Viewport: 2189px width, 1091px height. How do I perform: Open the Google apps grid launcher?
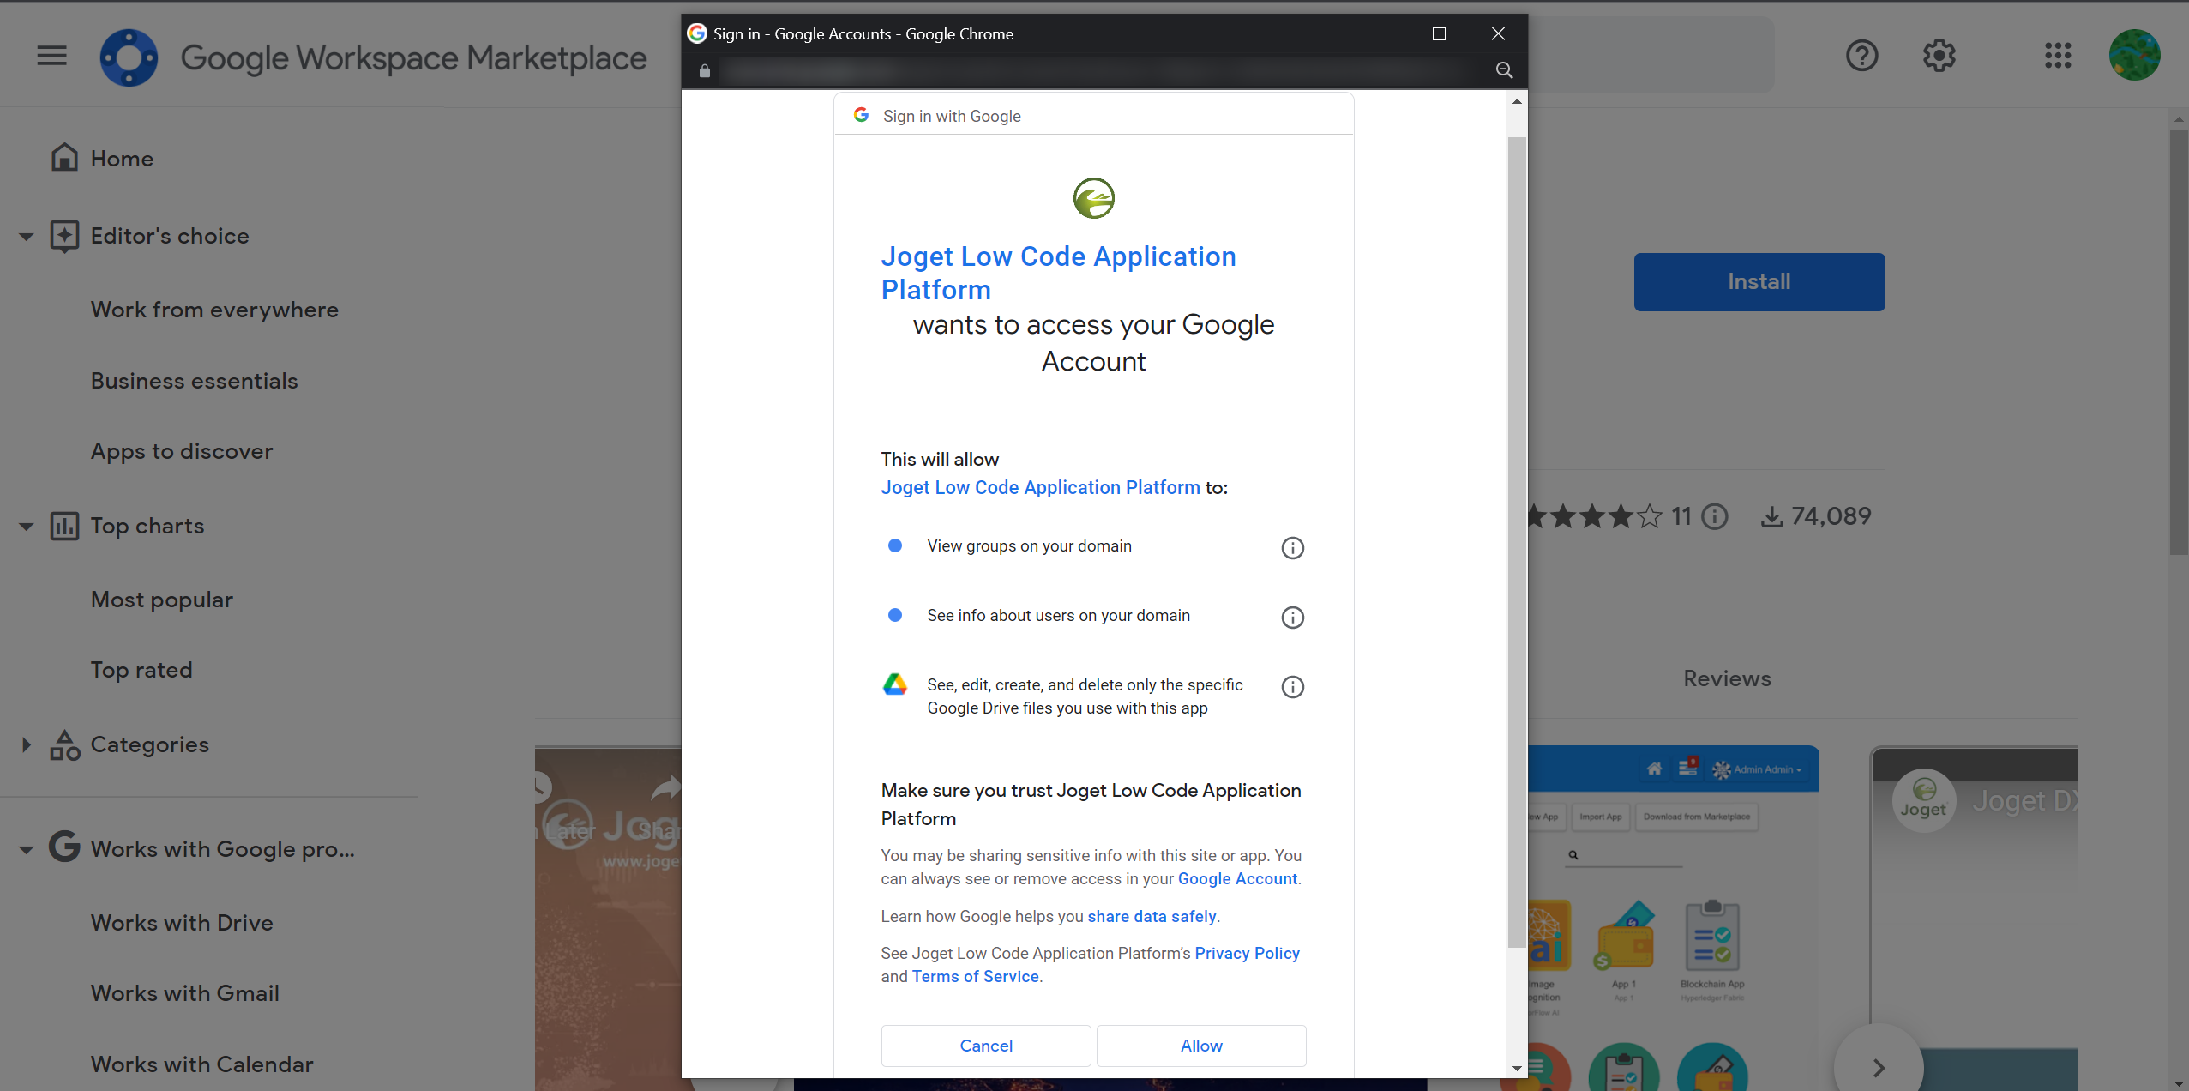tap(2057, 57)
